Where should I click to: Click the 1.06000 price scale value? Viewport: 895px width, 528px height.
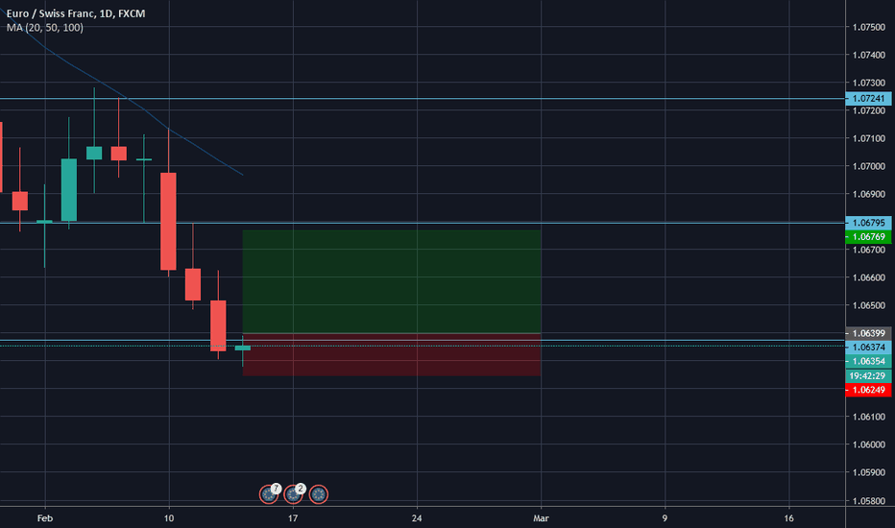[869, 445]
